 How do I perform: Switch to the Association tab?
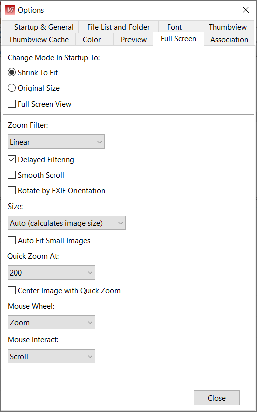tap(229, 39)
